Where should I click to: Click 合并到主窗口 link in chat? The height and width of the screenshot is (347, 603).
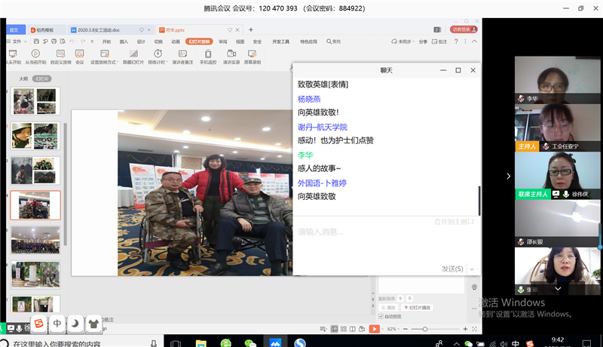[454, 222]
